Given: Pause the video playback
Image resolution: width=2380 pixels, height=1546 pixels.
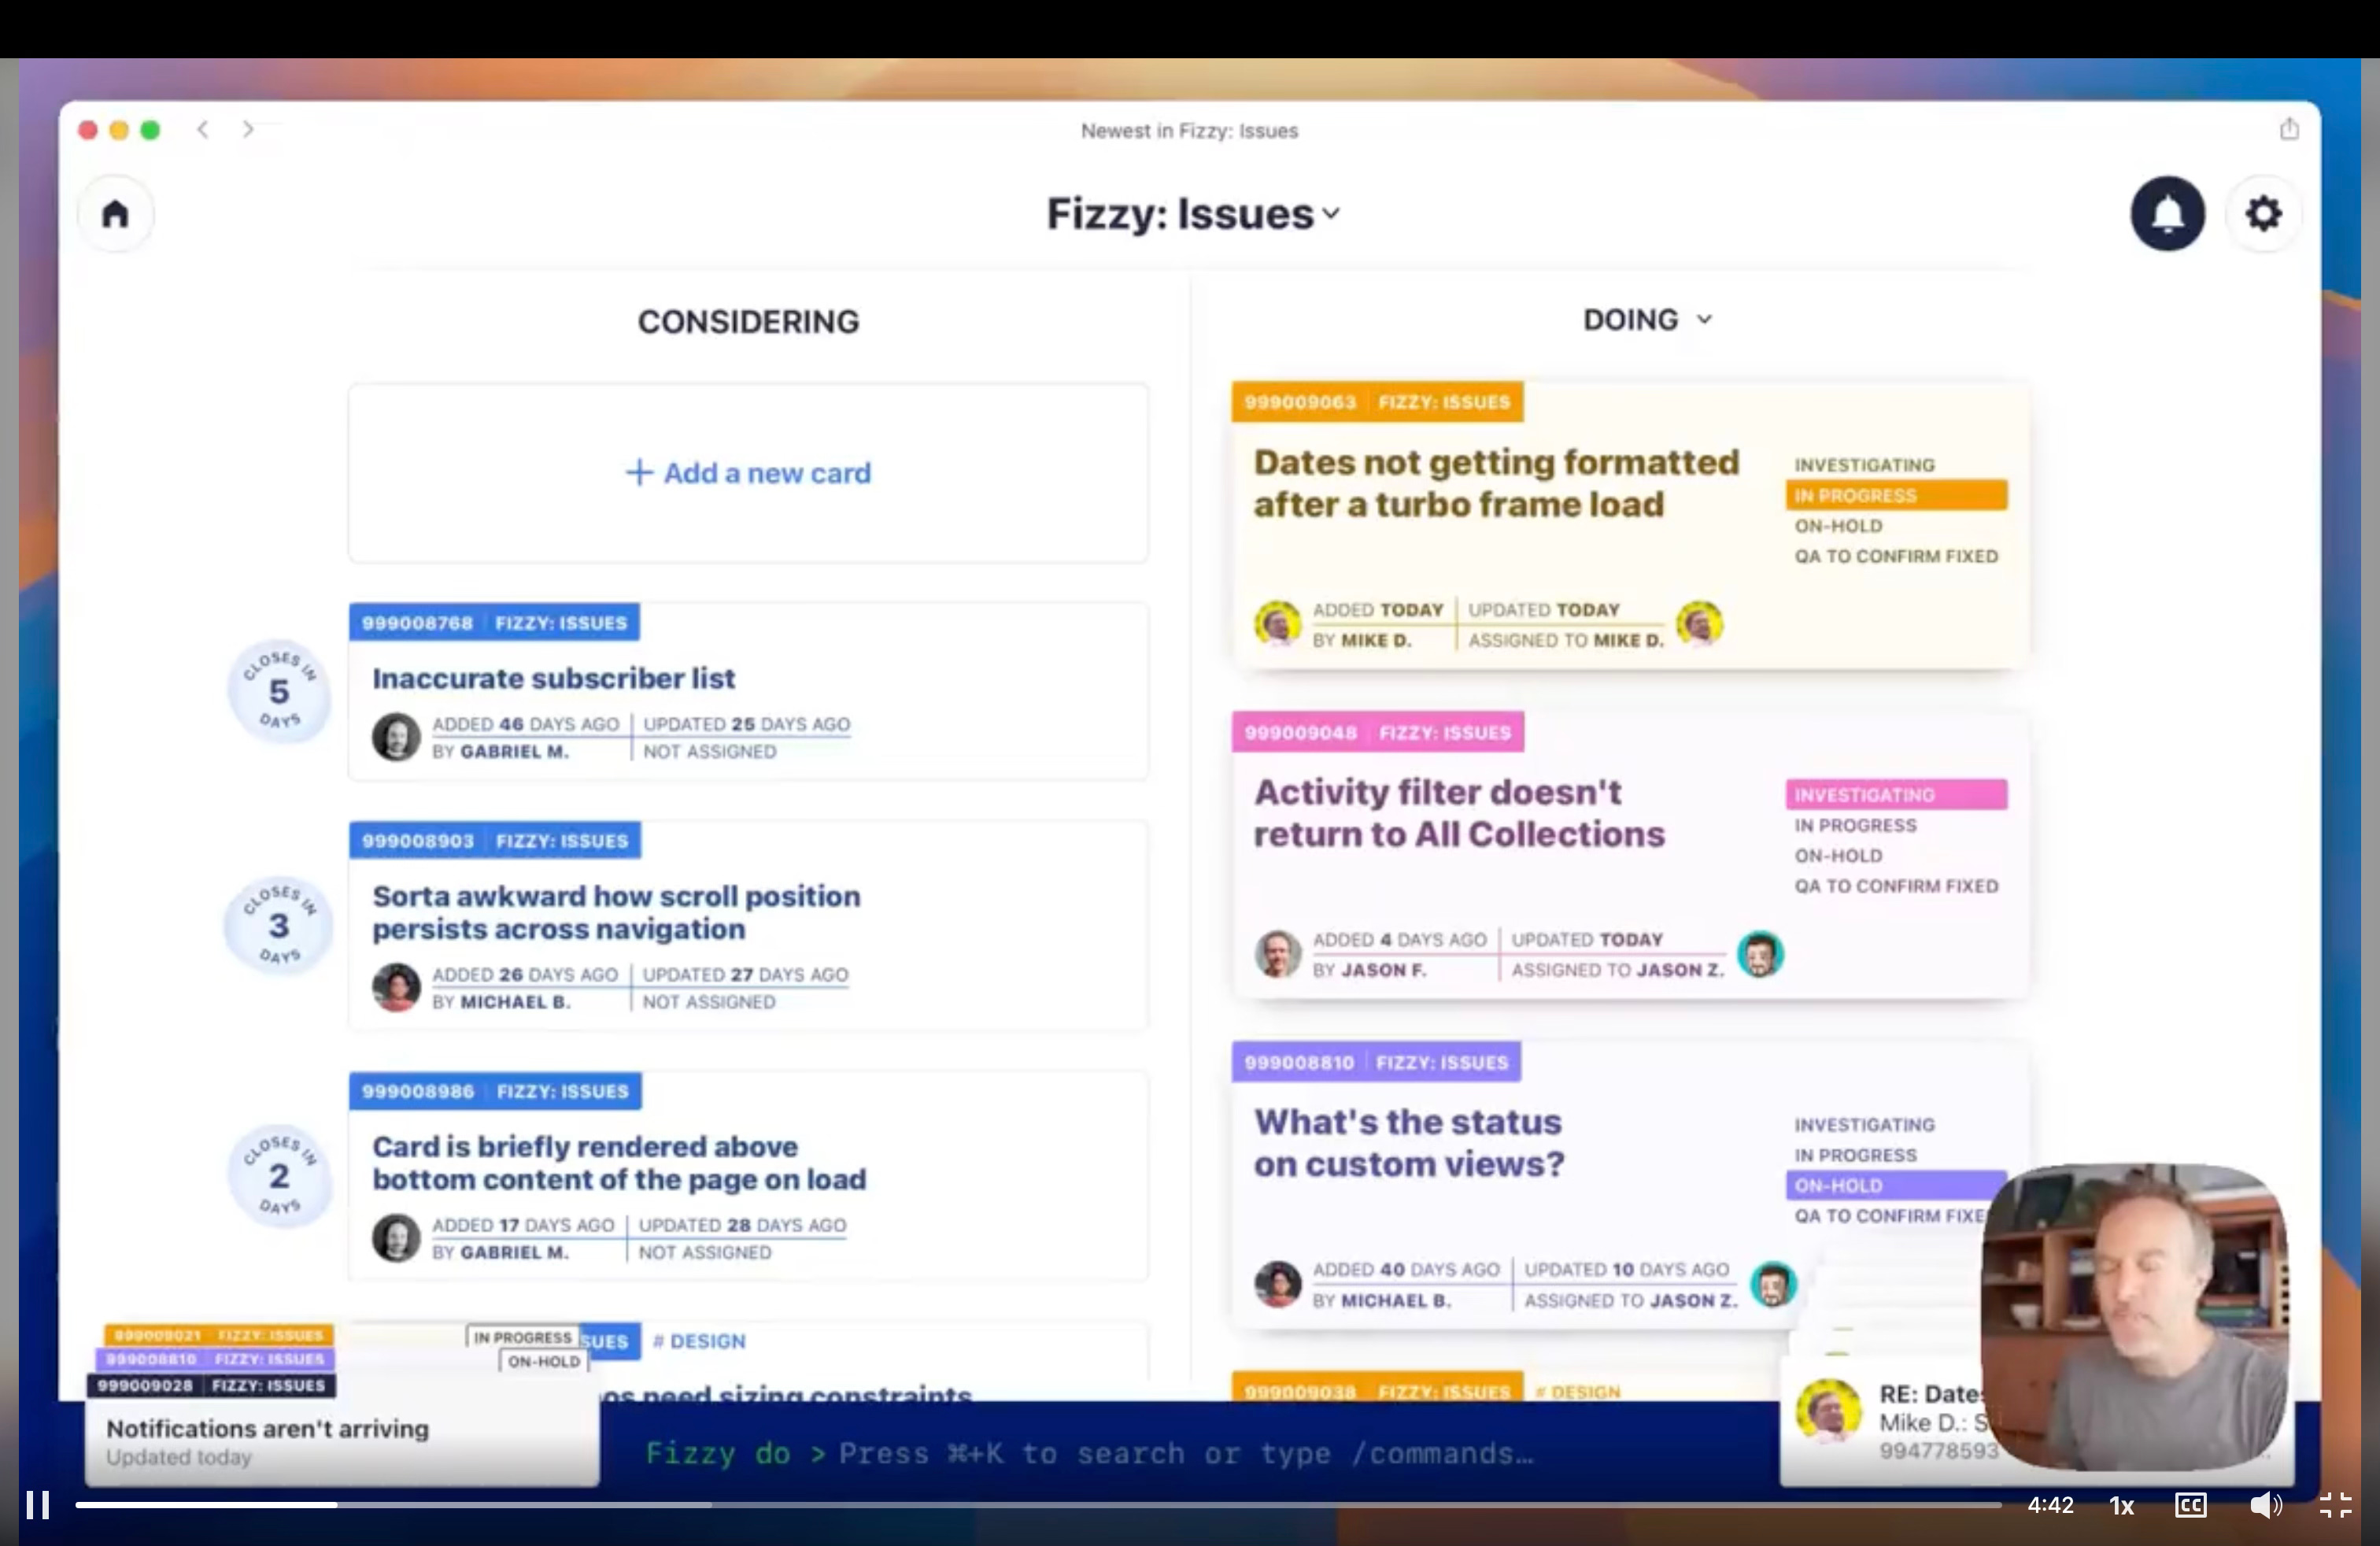Looking at the screenshot, I should (38, 1504).
